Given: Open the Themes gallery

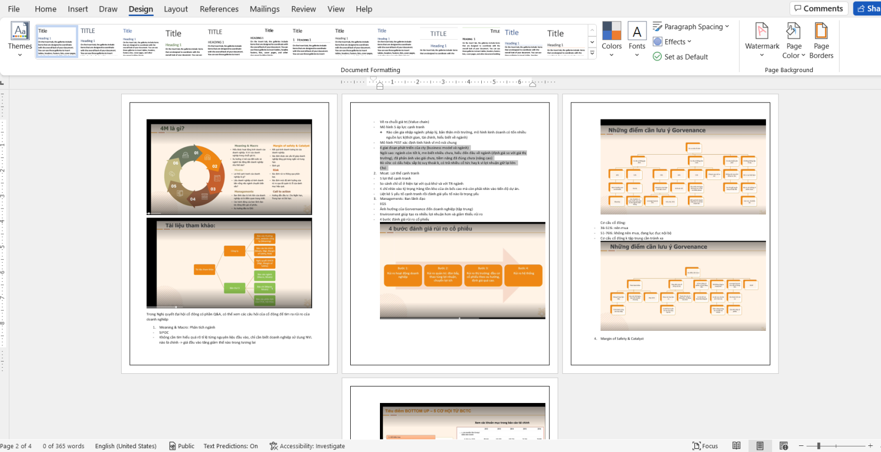Looking at the screenshot, I should pos(20,40).
